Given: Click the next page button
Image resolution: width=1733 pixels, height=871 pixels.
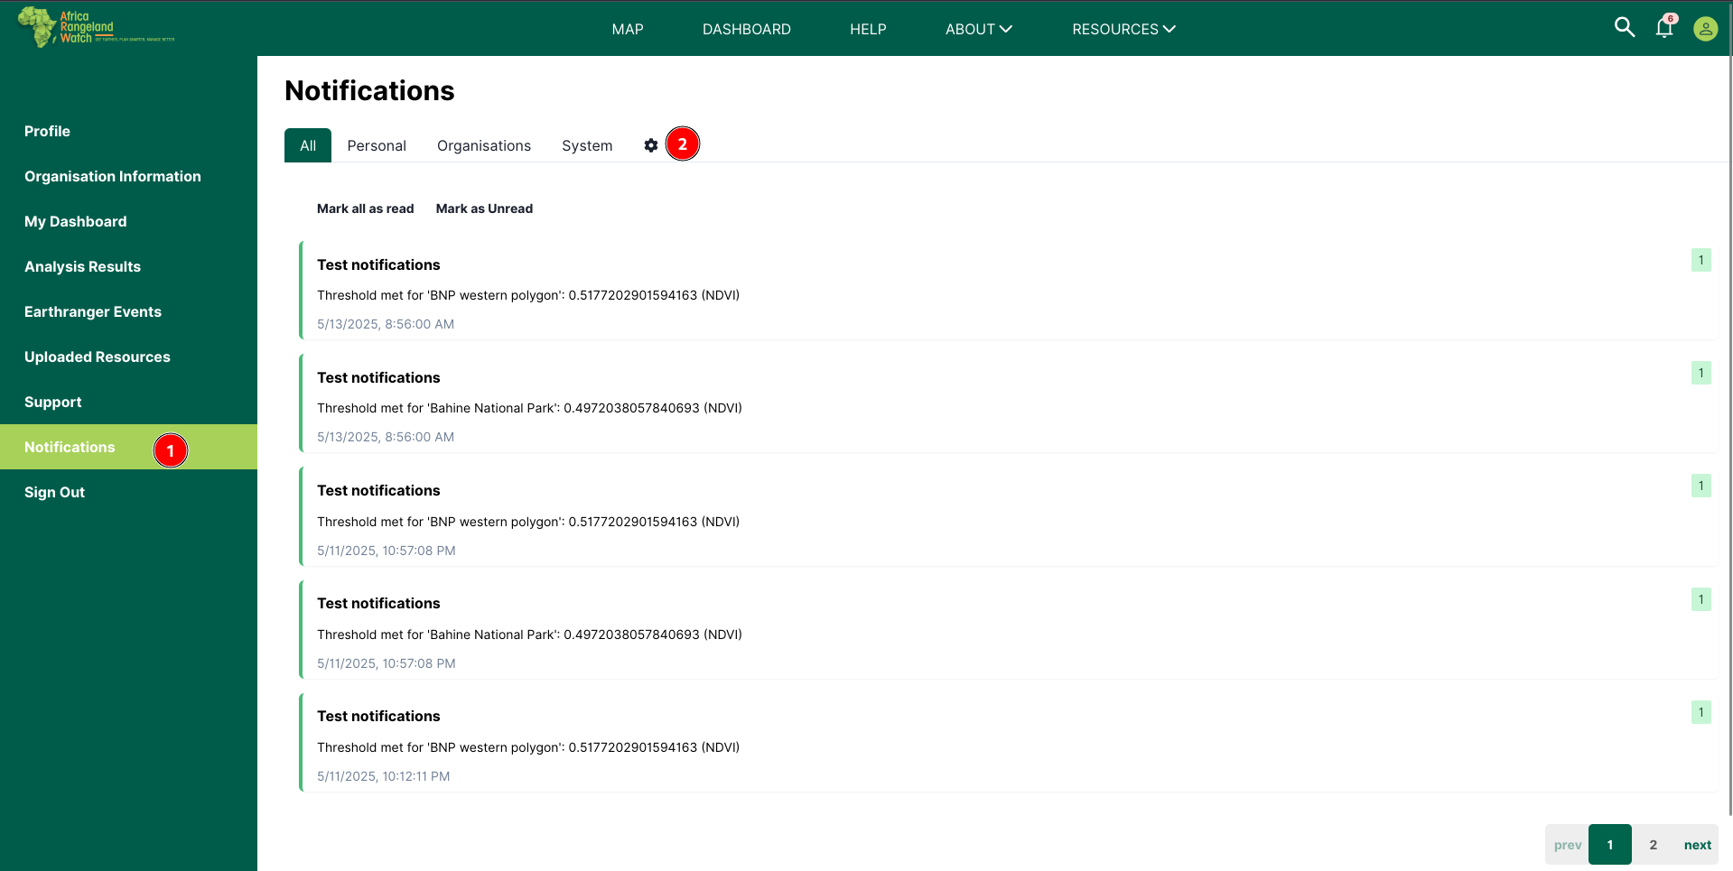Looking at the screenshot, I should [x=1697, y=845].
